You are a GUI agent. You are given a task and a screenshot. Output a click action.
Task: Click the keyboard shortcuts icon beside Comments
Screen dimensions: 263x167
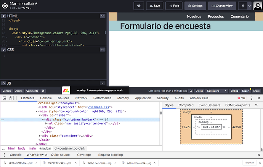pos(43,91)
